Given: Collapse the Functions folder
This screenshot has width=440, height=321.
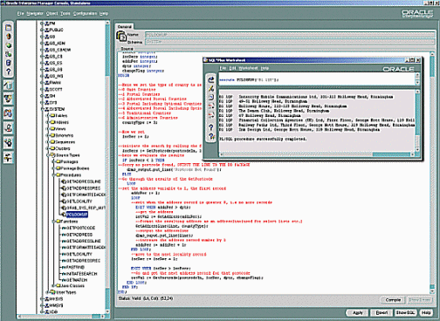Looking at the screenshot, I should click(x=53, y=222).
